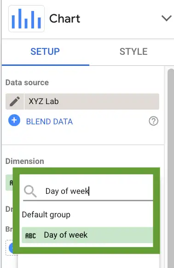Click the bar chart type icon

(27, 18)
